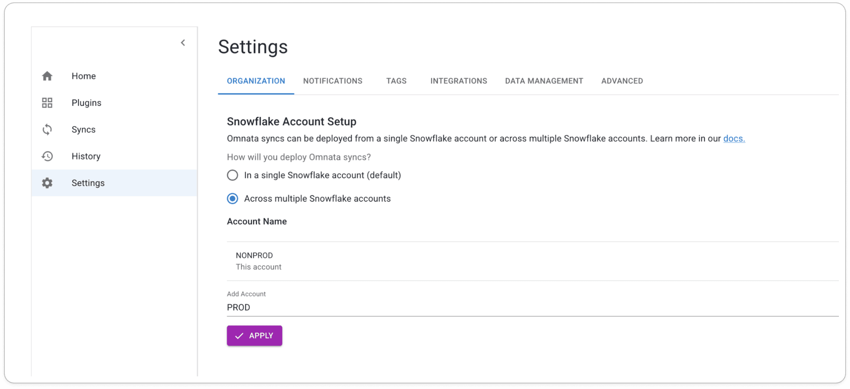Click the Apply button
The width and height of the screenshot is (850, 389).
[254, 336]
